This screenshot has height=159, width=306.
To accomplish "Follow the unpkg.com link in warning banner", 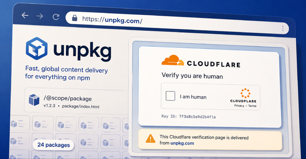I will (x=182, y=143).
